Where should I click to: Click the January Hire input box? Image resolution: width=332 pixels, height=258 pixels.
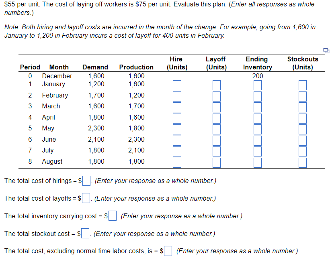[x=176, y=85]
